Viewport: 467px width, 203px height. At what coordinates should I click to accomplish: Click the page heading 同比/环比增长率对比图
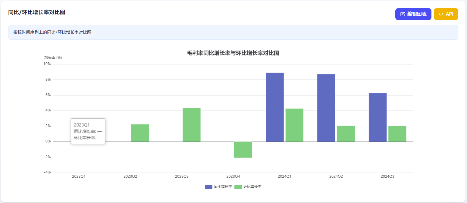pos(37,12)
